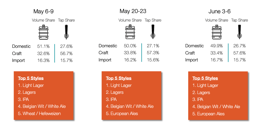Click the Volume Share label under June 3-6
This screenshot has width=265, height=127.
pyautogui.click(x=216, y=20)
